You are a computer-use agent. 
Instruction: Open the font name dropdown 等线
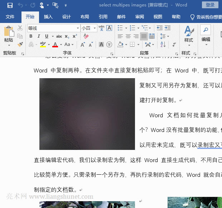point(78,28)
